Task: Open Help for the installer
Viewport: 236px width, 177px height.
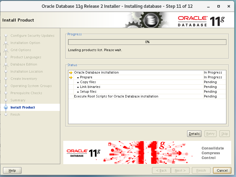Action: click(12, 170)
